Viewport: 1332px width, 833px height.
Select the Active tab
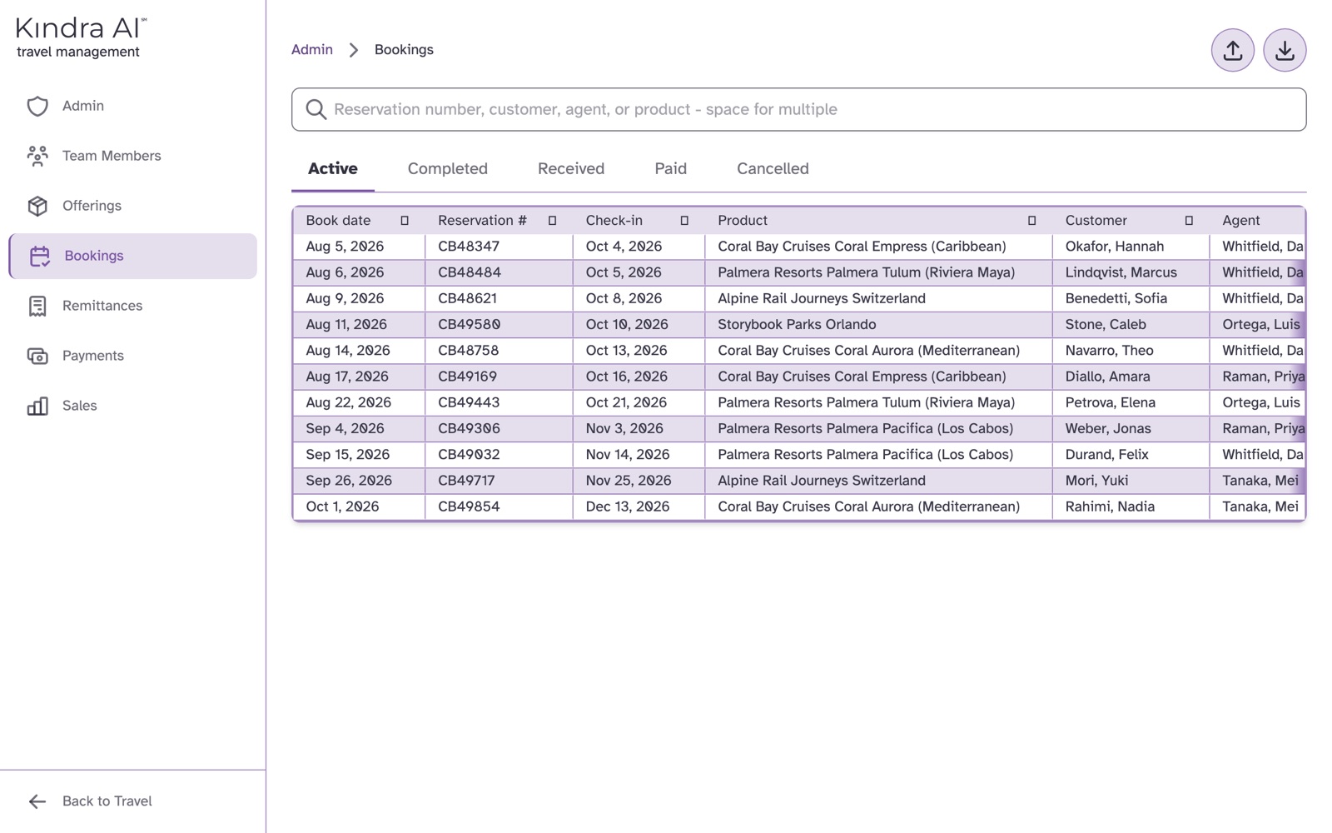(333, 168)
